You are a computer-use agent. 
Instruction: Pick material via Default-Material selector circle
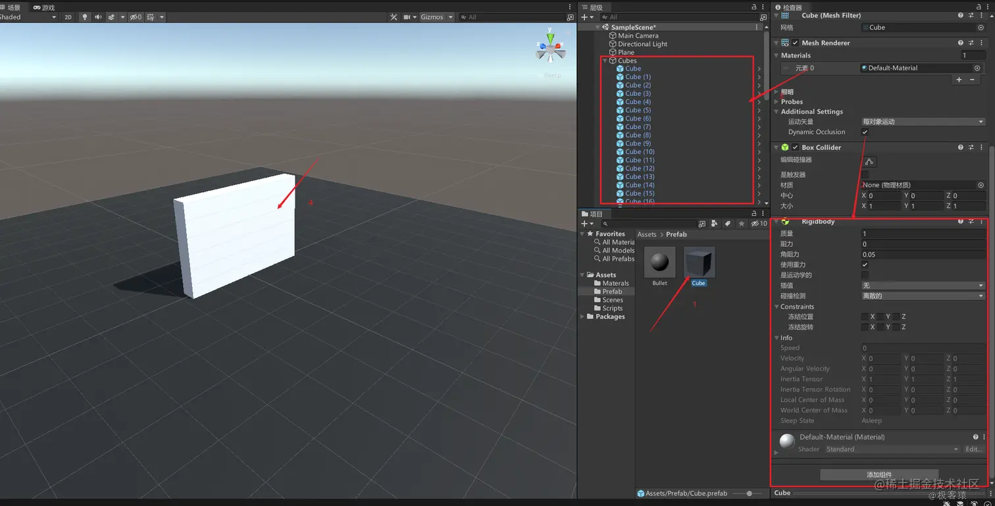(x=977, y=68)
